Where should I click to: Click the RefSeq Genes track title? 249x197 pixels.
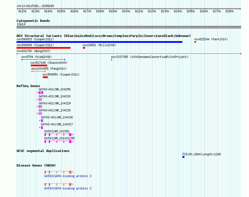coord(28,86)
